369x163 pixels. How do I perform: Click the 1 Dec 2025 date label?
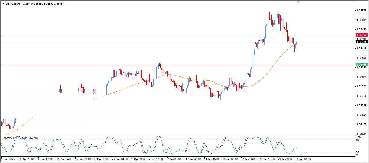(x=8, y=159)
